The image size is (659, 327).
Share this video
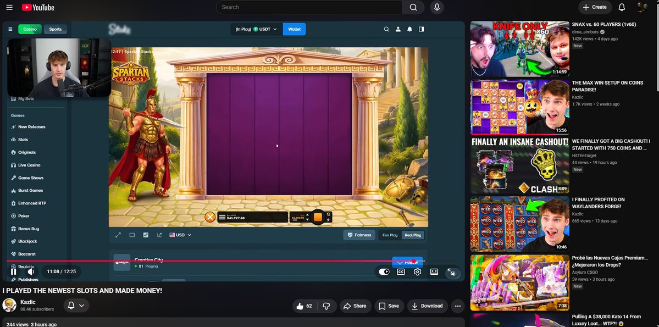355,306
